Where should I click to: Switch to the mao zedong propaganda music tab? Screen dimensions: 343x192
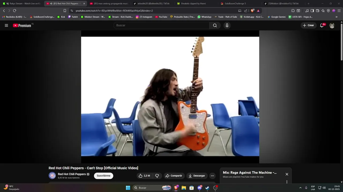coord(109,3)
